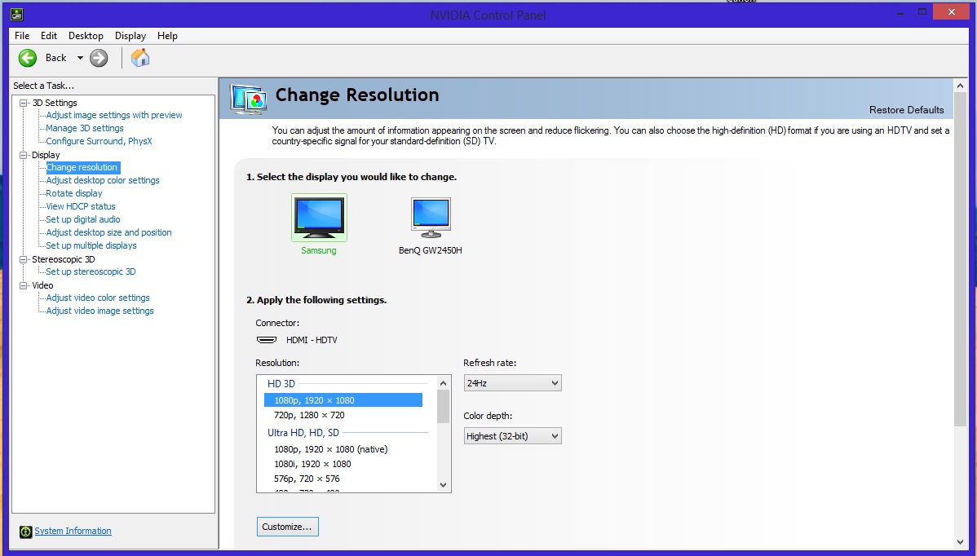
Task: Click the Video tree label
Action: coord(43,285)
